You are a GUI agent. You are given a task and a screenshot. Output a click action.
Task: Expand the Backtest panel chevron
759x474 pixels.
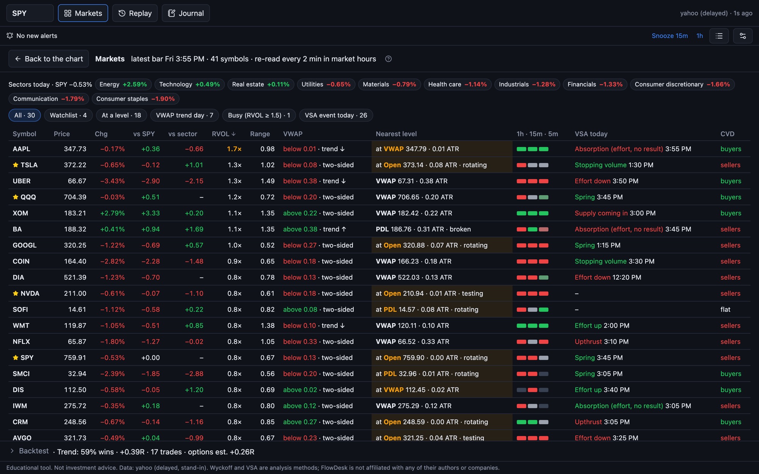point(12,451)
